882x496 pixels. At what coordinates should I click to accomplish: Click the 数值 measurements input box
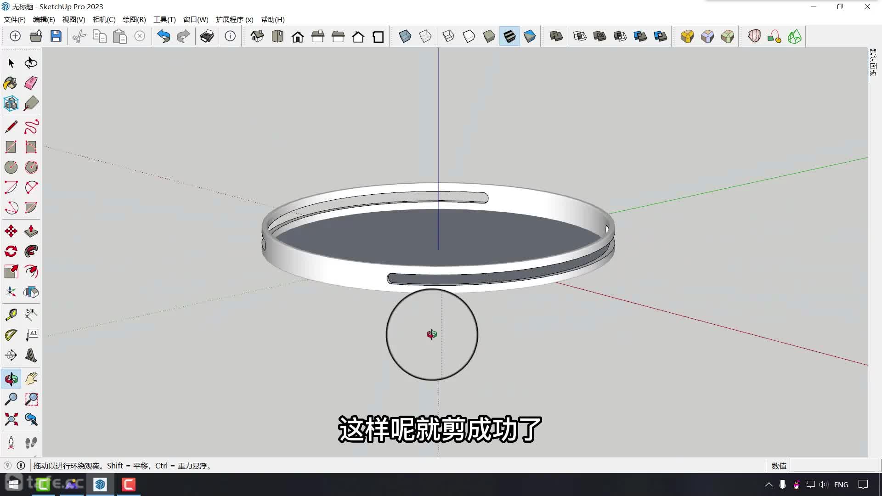click(x=835, y=466)
